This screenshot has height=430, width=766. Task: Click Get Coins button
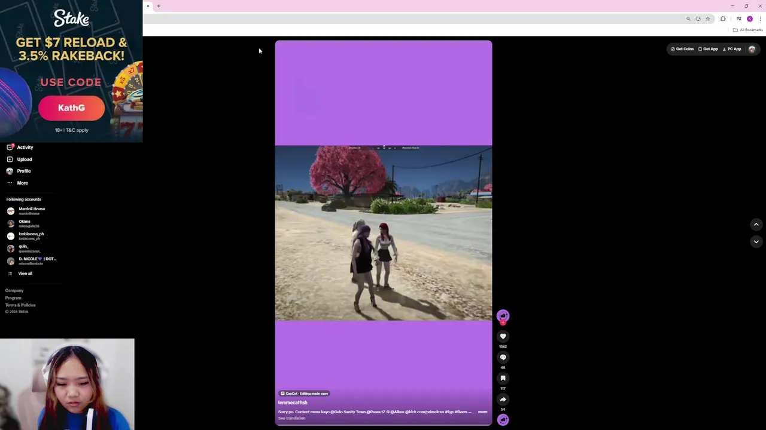[x=682, y=49]
